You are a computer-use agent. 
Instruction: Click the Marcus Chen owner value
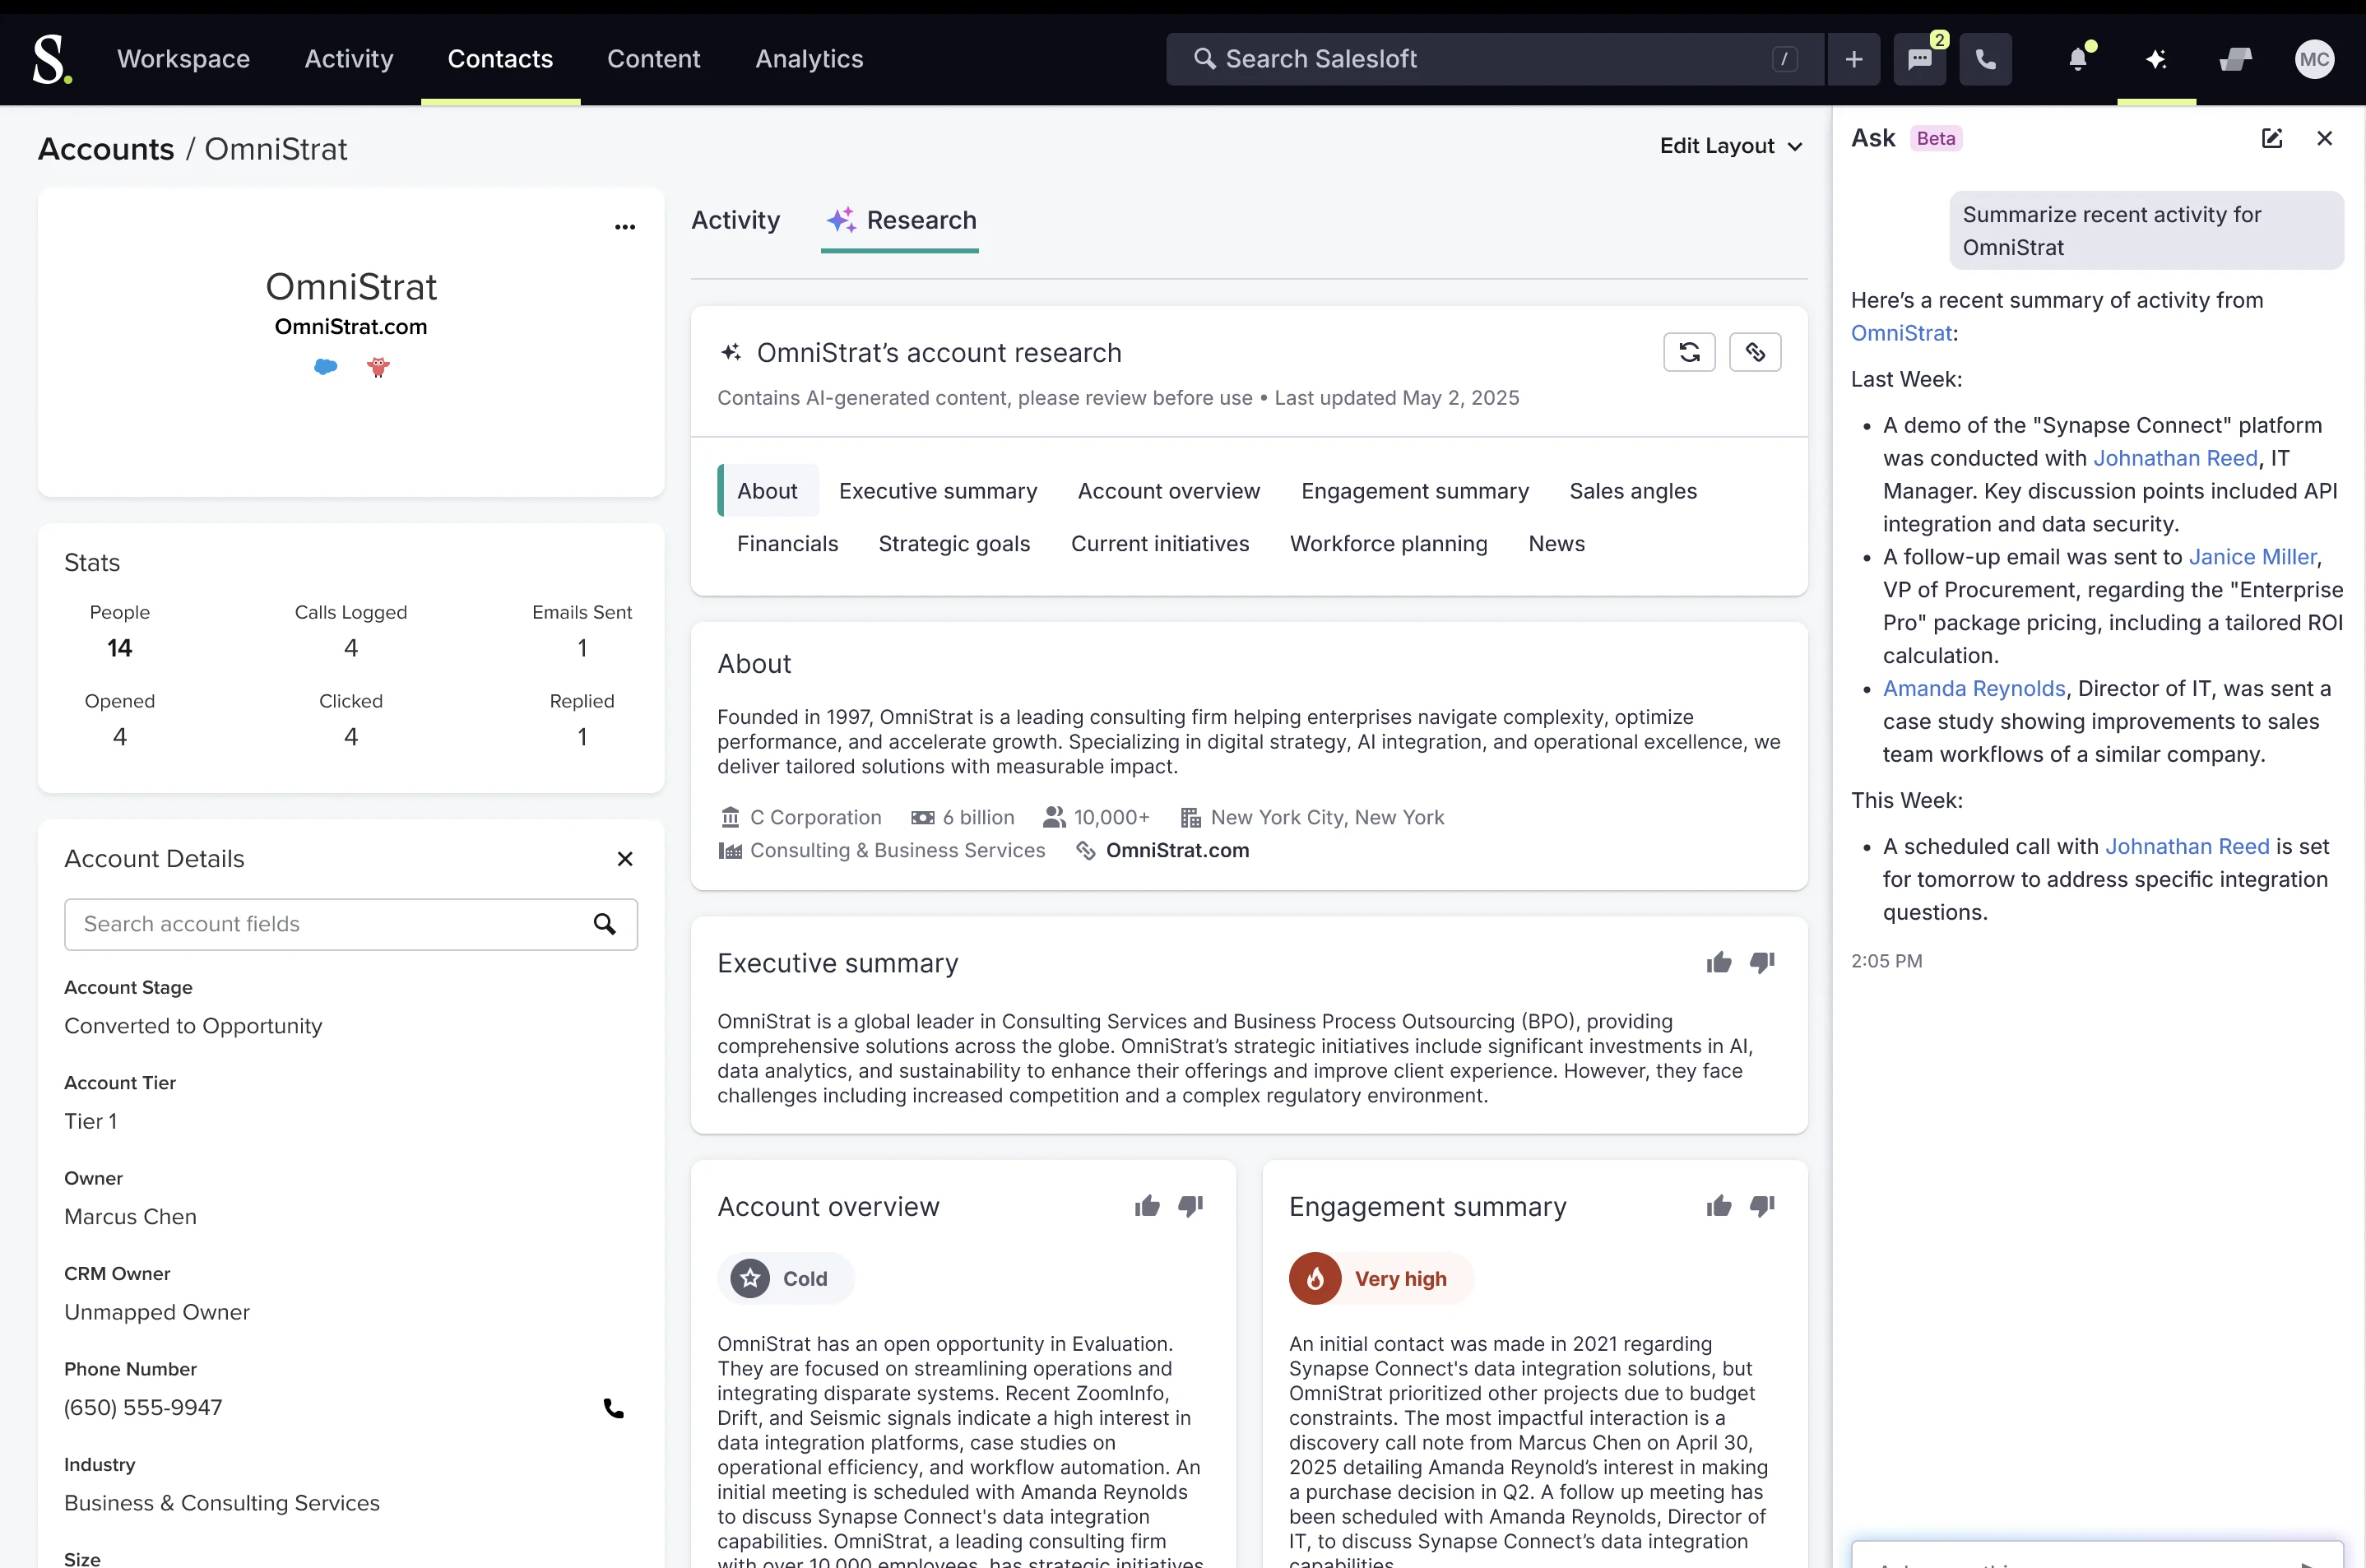coord(130,1217)
